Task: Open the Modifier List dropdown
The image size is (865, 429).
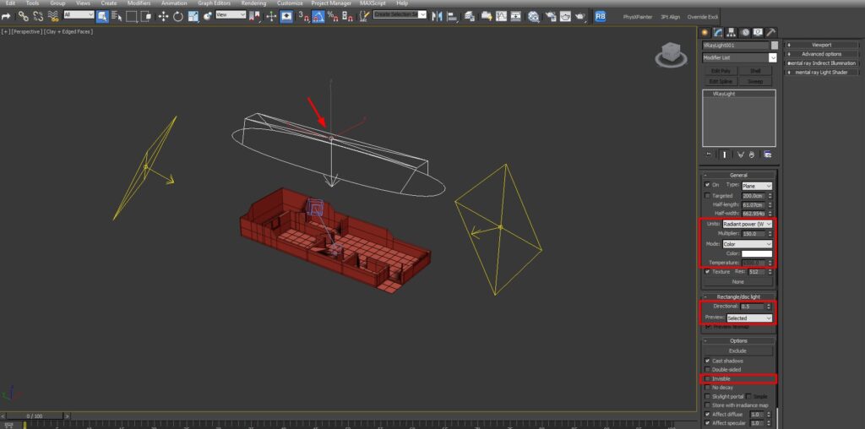Action: click(x=739, y=57)
